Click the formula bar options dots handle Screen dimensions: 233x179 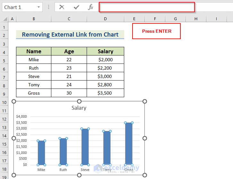coord(48,7)
